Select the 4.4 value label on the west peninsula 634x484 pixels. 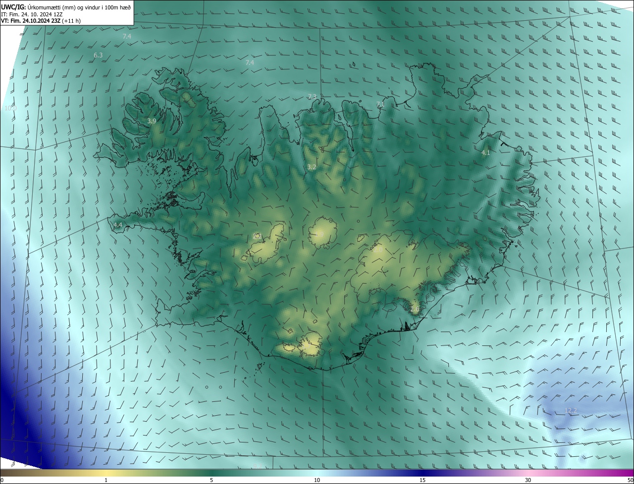pos(118,225)
